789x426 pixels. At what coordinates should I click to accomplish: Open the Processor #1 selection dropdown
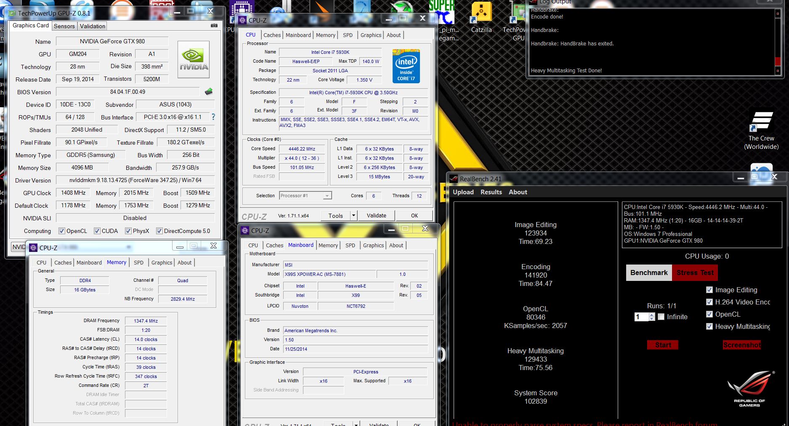coord(306,196)
